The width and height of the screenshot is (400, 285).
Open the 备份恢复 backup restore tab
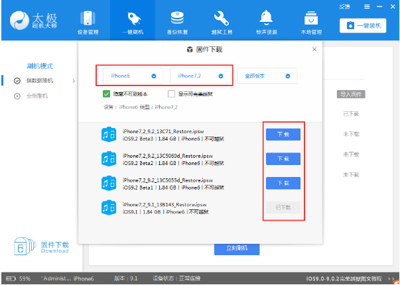click(x=177, y=22)
